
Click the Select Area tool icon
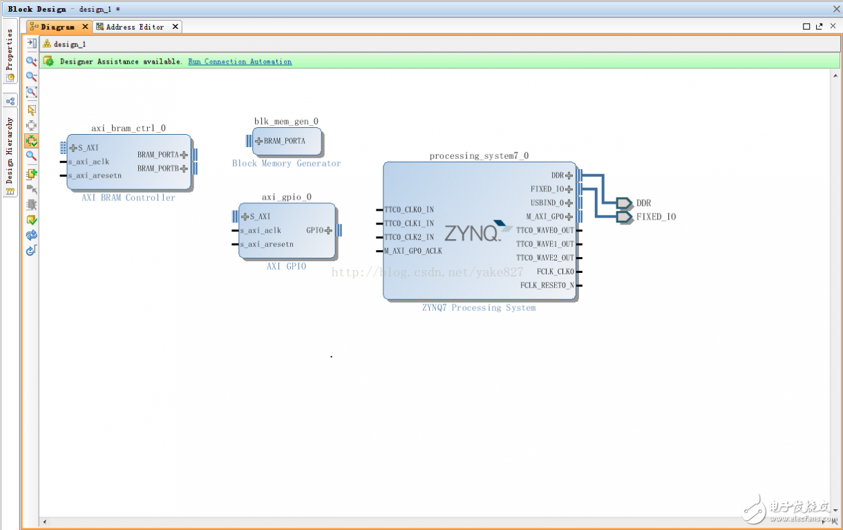tap(31, 109)
